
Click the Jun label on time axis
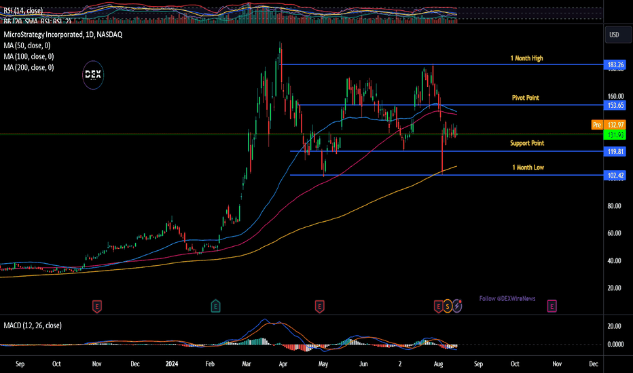(x=363, y=364)
